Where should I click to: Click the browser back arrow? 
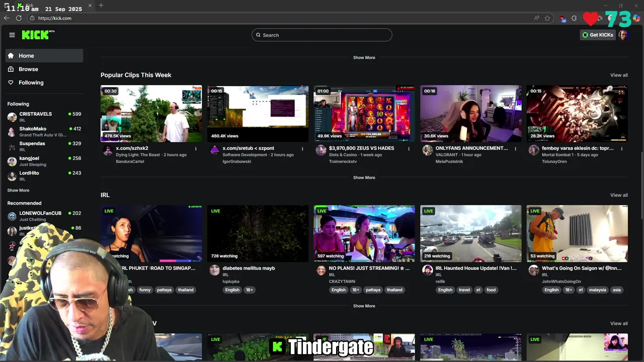click(7, 18)
